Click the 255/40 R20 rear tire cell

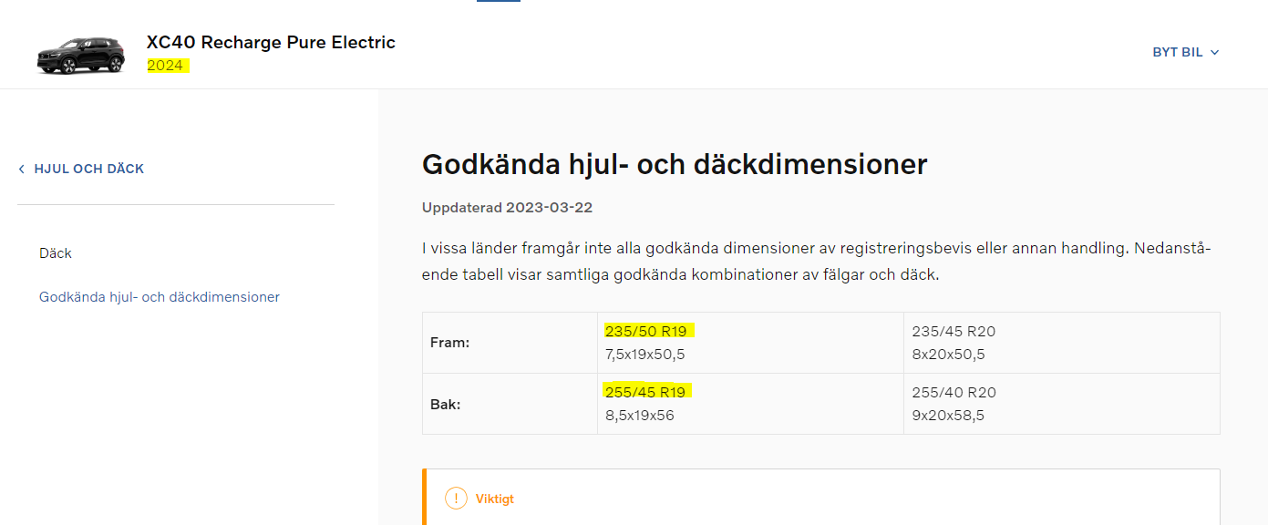pos(1061,404)
